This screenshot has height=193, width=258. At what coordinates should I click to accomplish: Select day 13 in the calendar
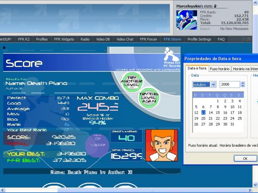[203, 113]
